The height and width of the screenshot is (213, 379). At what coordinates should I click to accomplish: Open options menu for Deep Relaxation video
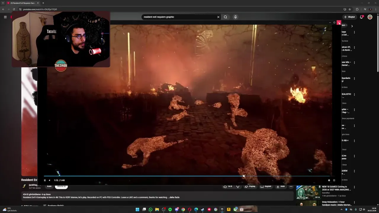click(x=354, y=202)
